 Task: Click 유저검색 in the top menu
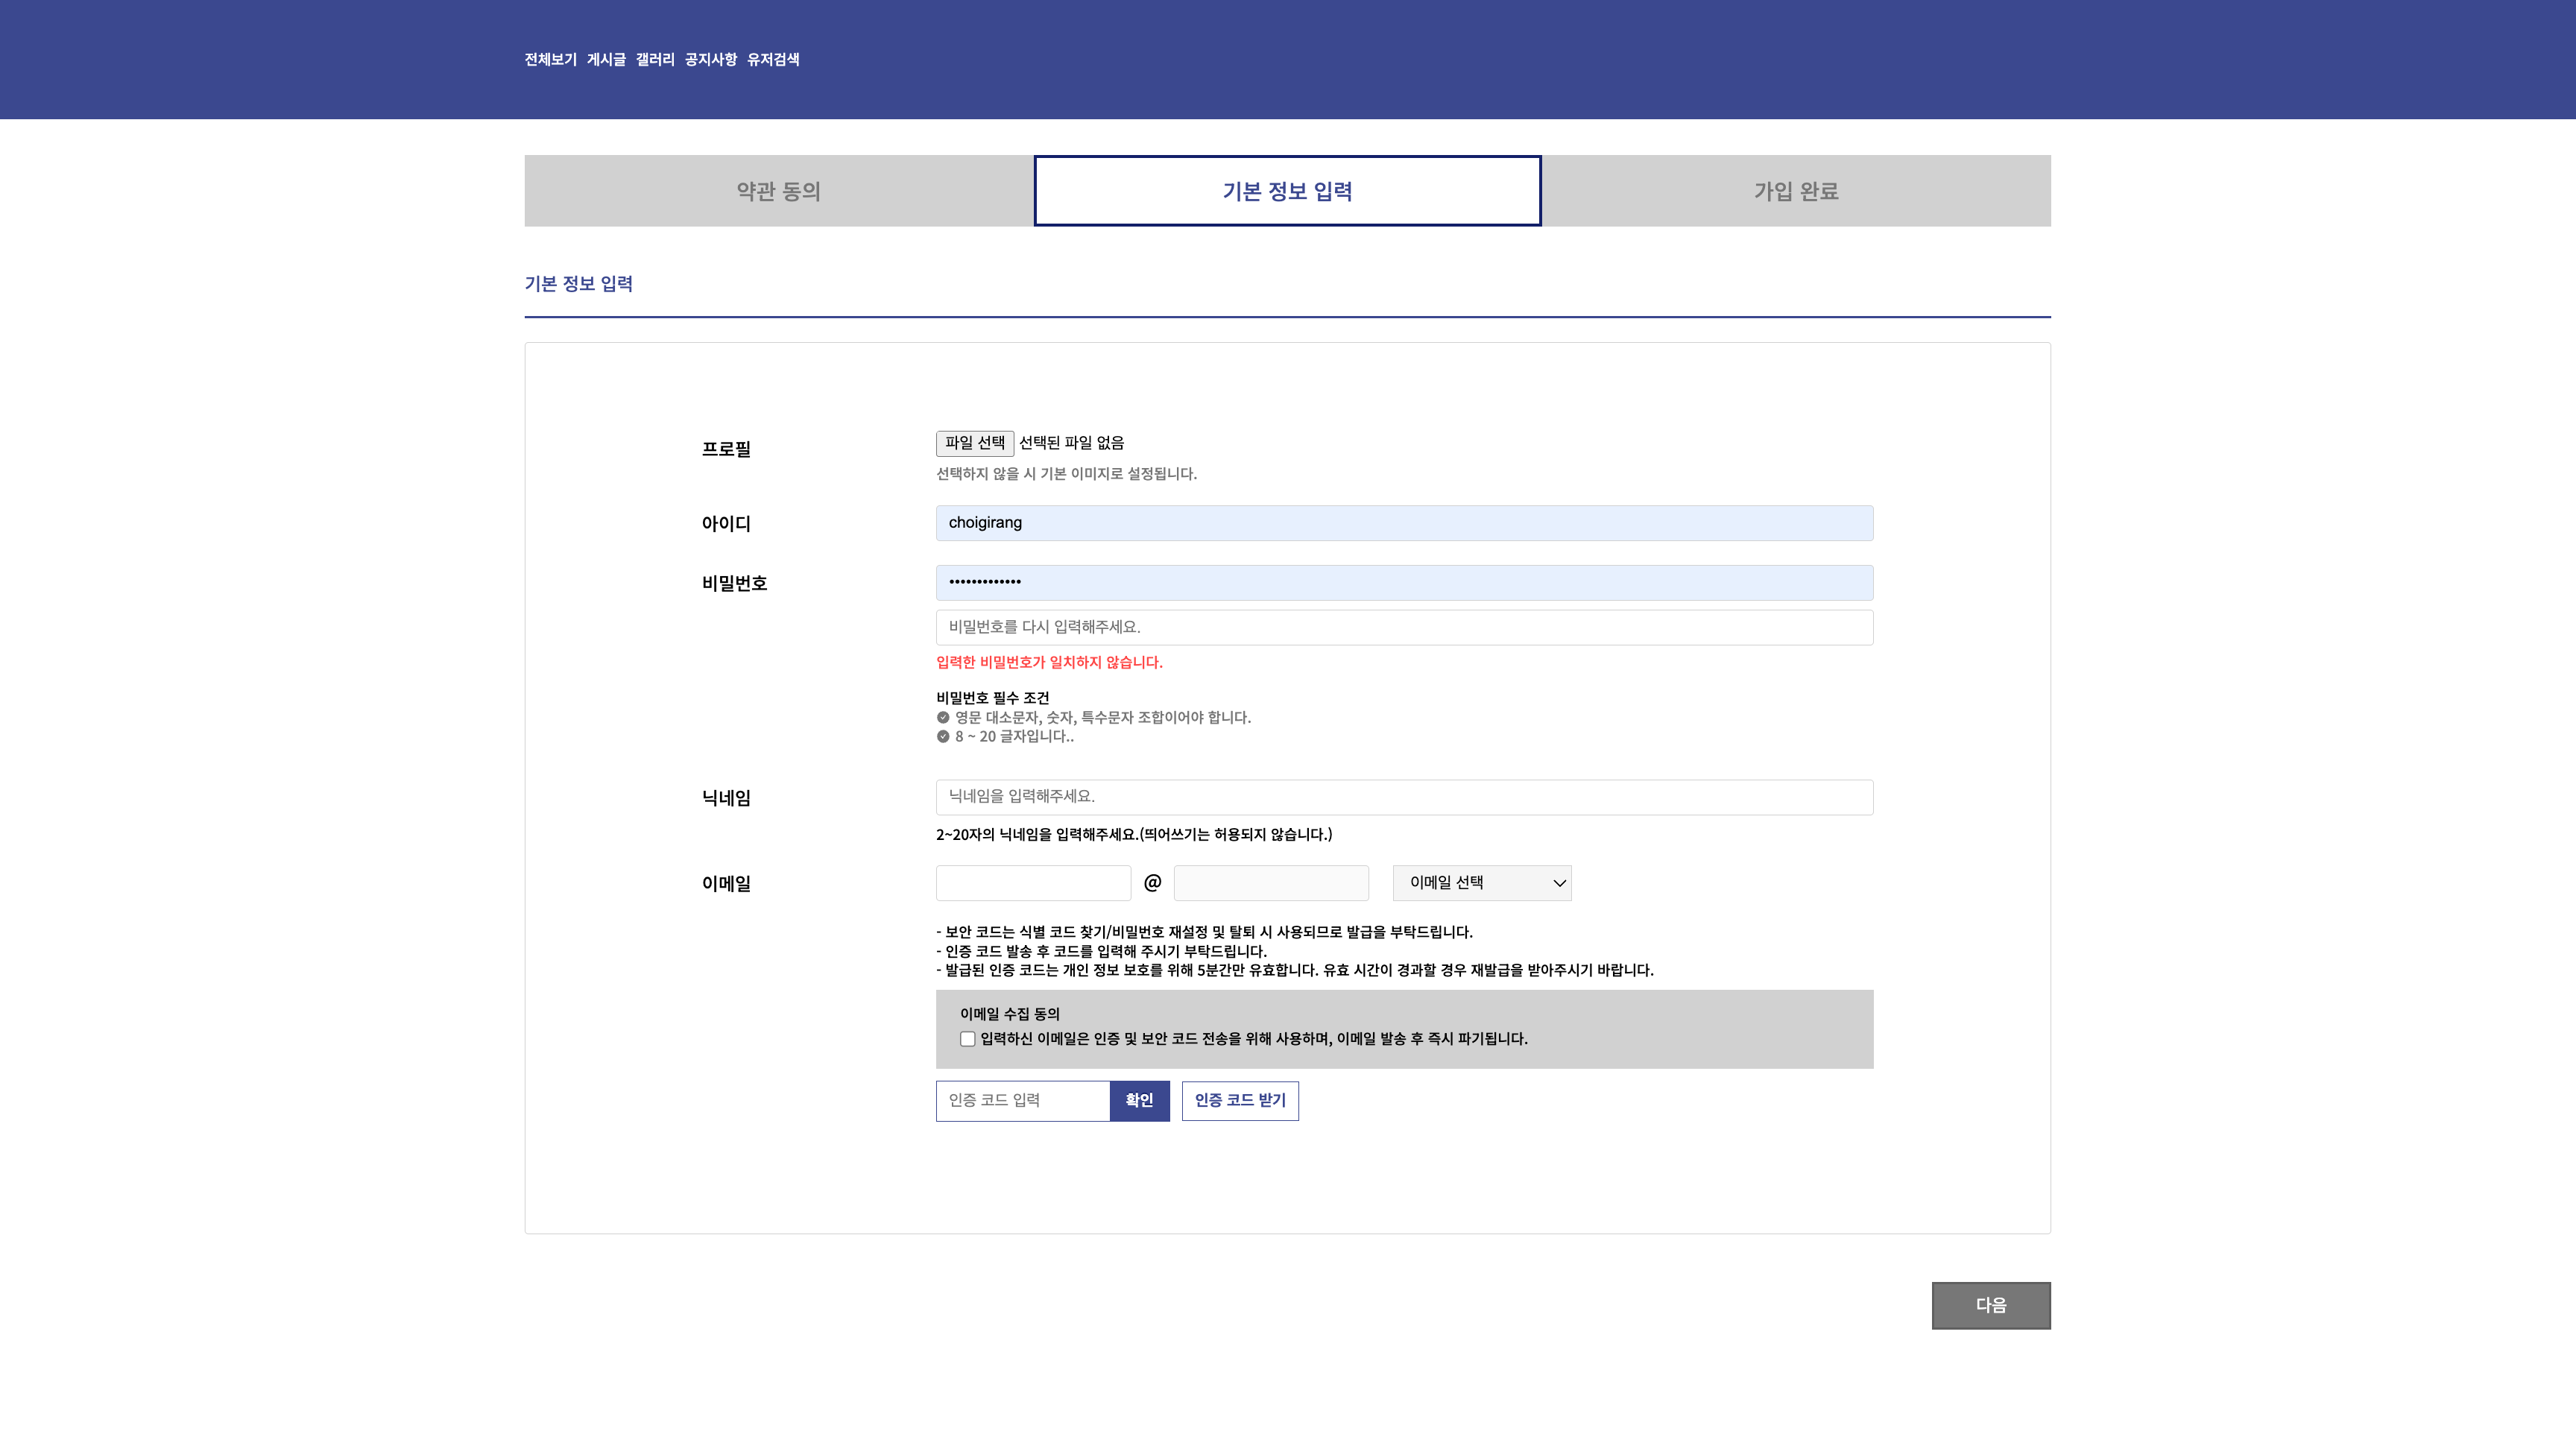point(773,60)
